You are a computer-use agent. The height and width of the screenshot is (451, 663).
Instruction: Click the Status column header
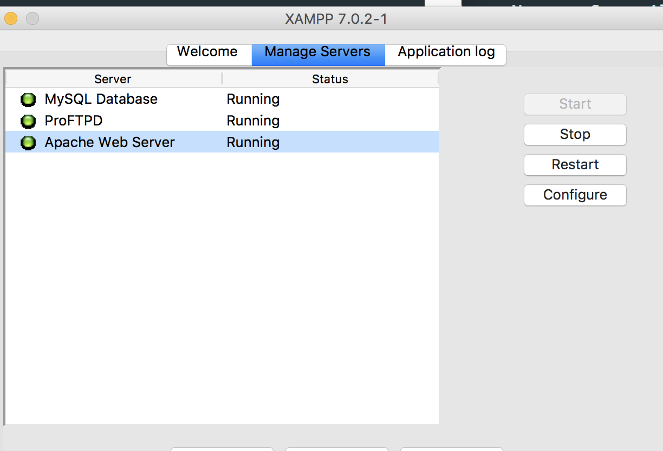pyautogui.click(x=330, y=79)
